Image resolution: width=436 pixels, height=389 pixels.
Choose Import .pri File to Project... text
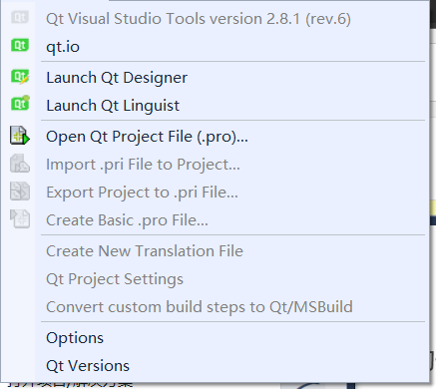click(x=143, y=165)
